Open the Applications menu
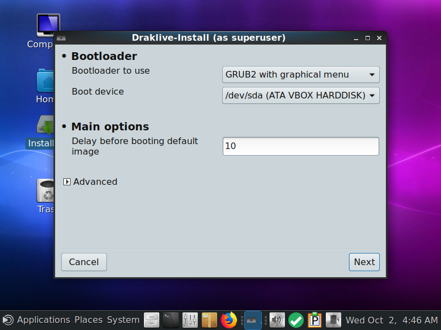 point(44,320)
